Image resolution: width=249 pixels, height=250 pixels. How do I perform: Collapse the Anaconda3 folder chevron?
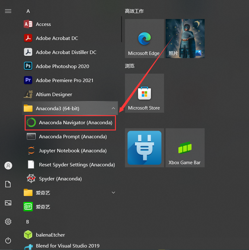[113, 108]
